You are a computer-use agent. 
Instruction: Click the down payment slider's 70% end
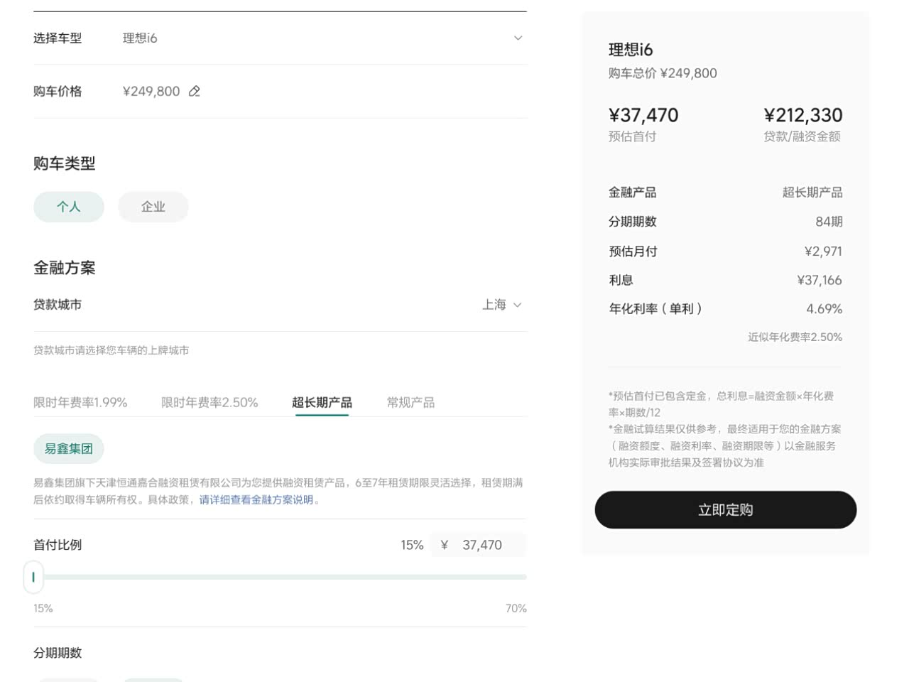point(524,577)
